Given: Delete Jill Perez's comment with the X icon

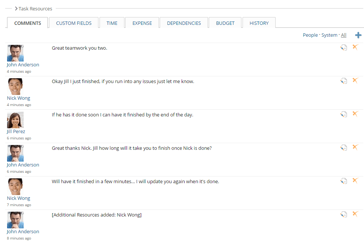Looking at the screenshot, I should pos(355,114).
